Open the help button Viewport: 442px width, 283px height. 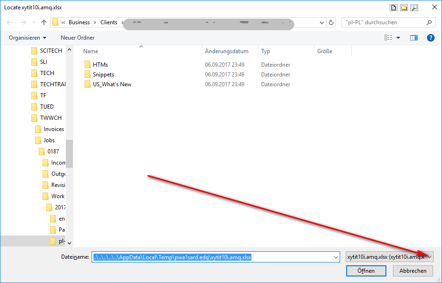tap(431, 38)
